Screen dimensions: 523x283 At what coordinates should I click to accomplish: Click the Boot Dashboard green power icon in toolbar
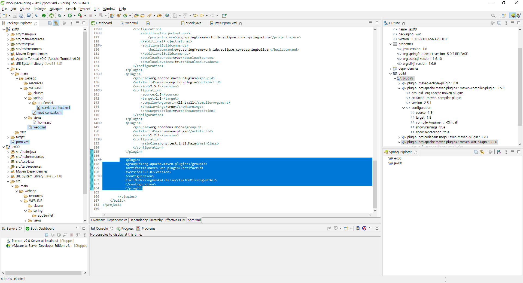[44, 16]
